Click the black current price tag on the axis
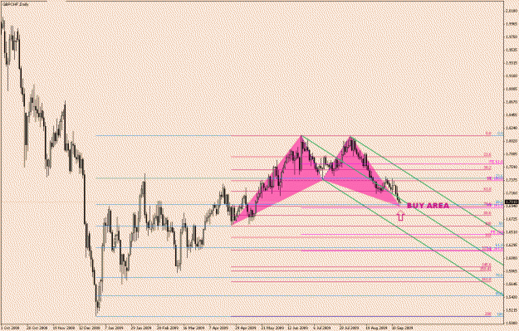This screenshot has height=331, width=519. click(512, 202)
